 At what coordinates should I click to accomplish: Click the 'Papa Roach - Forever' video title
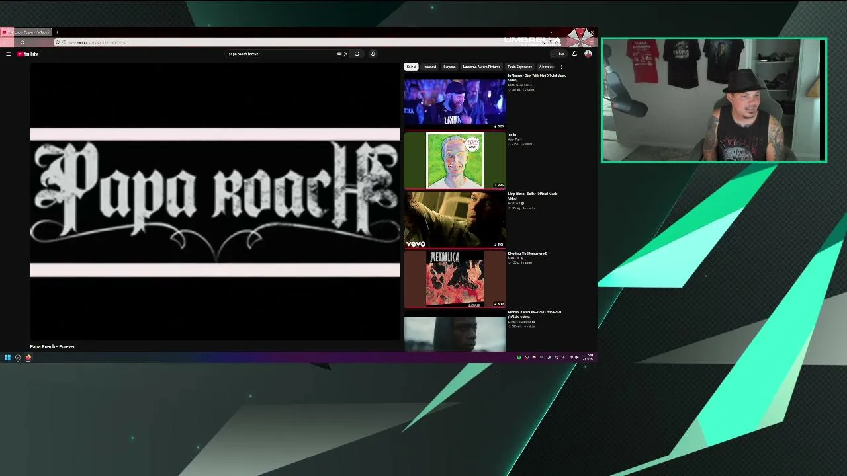(x=52, y=346)
